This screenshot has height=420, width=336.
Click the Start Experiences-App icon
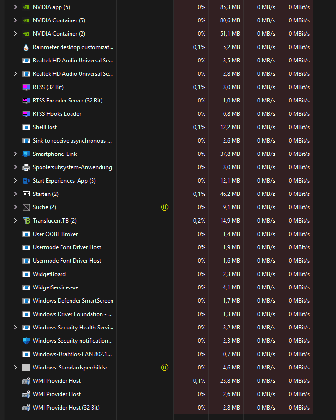(x=26, y=181)
